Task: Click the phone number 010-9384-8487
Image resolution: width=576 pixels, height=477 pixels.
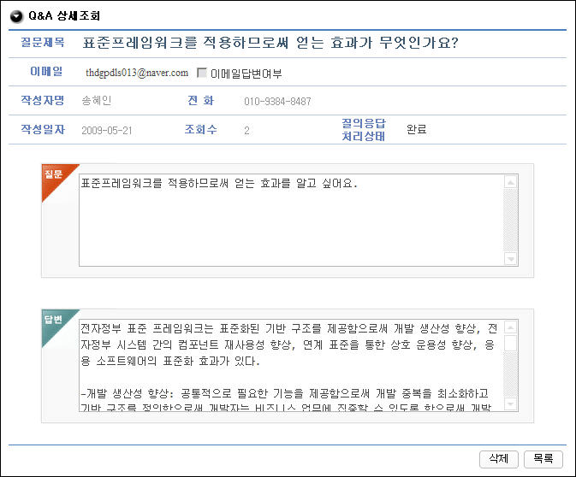Action: point(277,102)
